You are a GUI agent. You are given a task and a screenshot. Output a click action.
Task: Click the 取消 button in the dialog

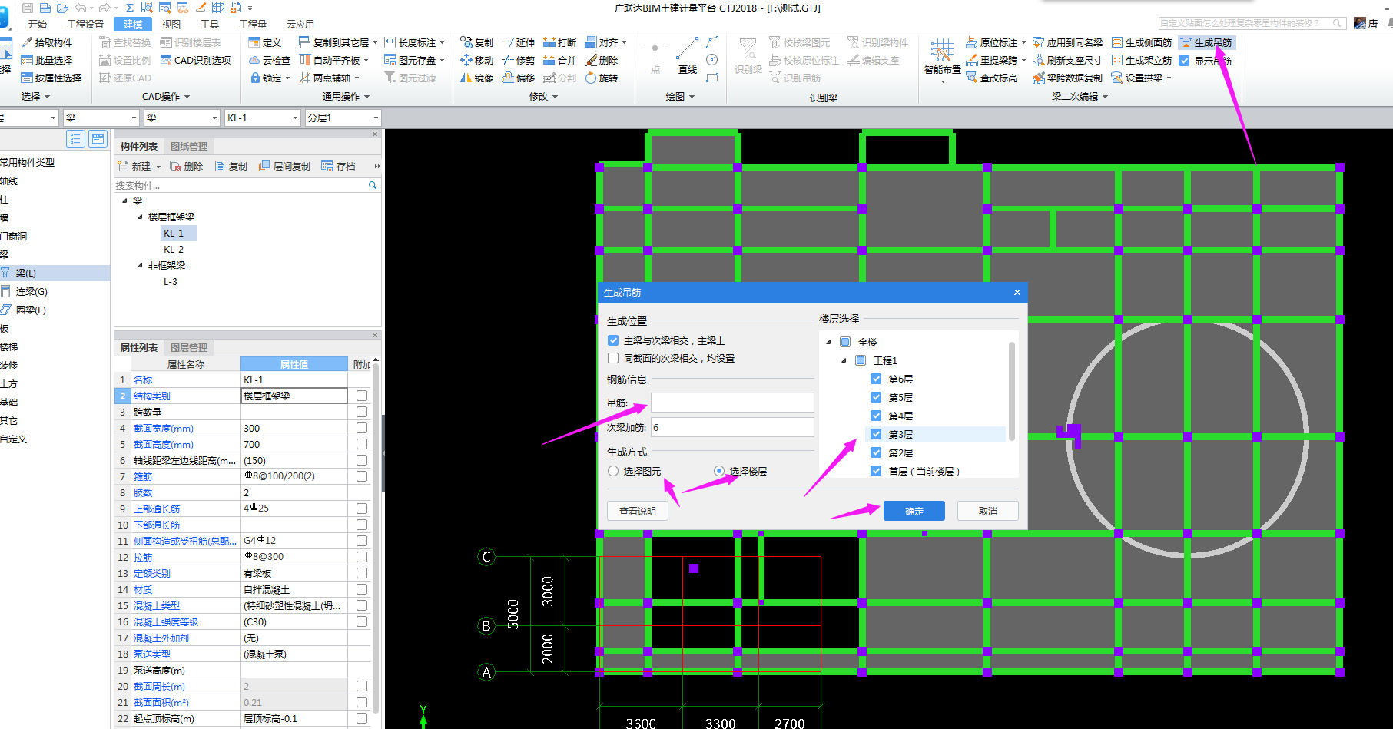pyautogui.click(x=988, y=511)
